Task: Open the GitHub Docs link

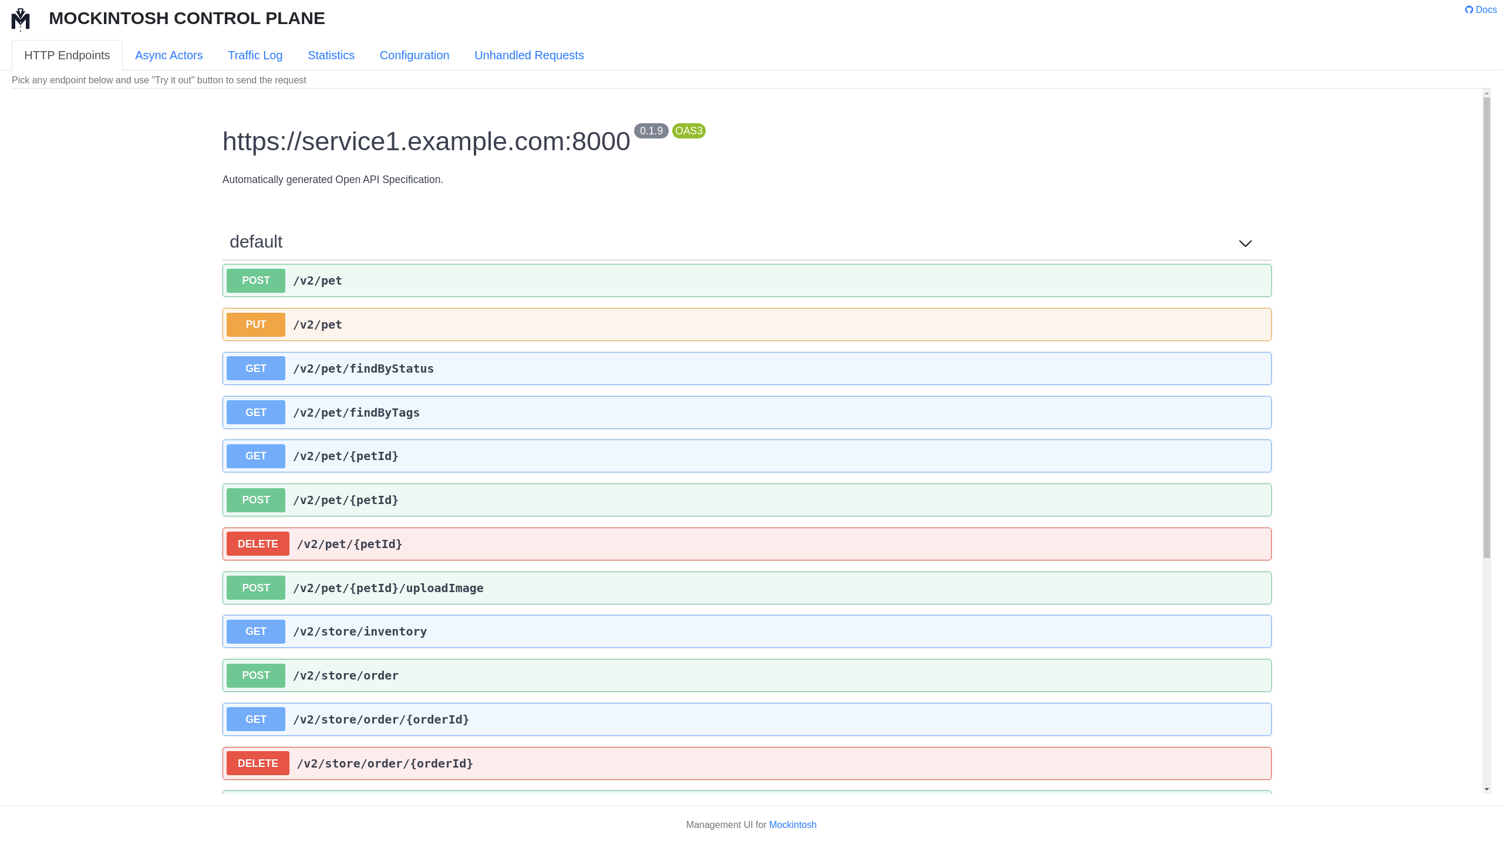Action: click(x=1481, y=9)
